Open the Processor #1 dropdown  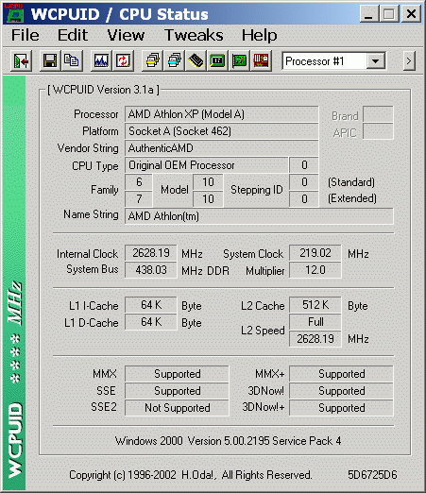coord(376,60)
